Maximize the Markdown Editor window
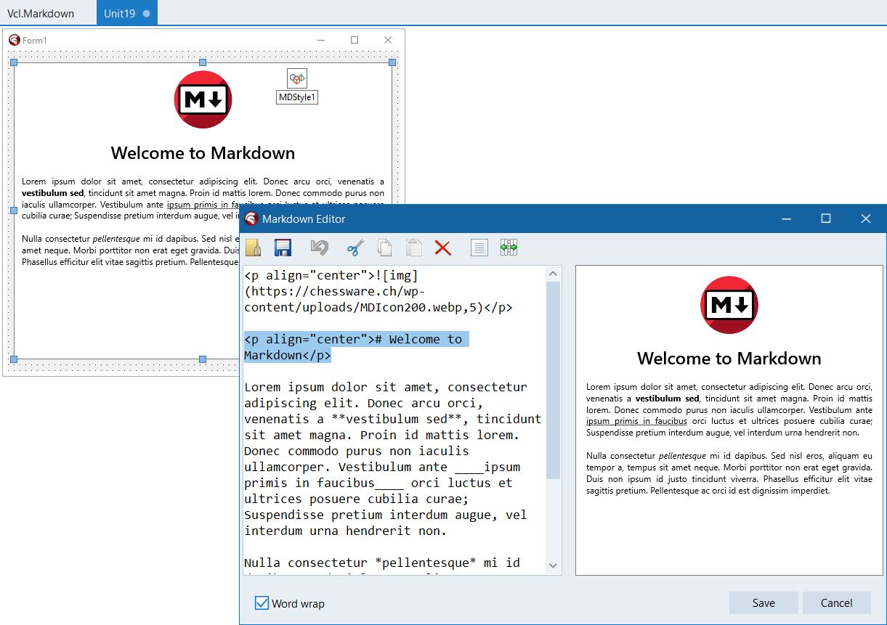The image size is (887, 625). point(826,218)
